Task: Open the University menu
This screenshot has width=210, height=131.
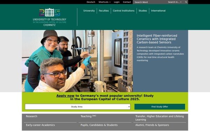Action: 89,11
